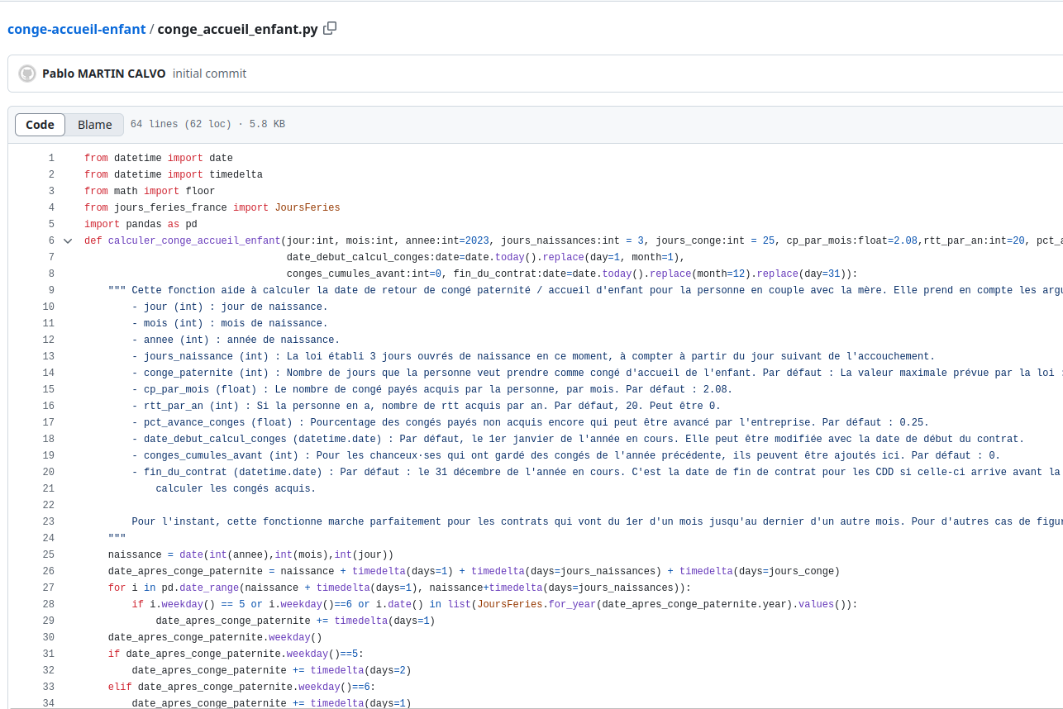Copy file path using the copy icon

(330, 29)
